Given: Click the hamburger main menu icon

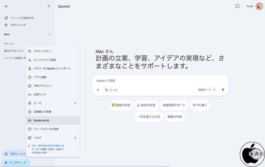Looking at the screenshot, I should pos(6,7).
